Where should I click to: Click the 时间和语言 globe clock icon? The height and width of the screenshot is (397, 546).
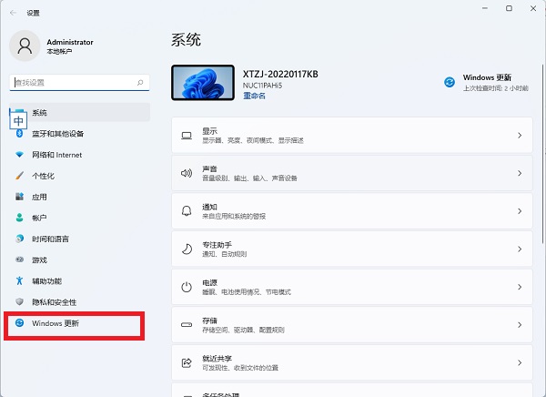[x=19, y=239]
